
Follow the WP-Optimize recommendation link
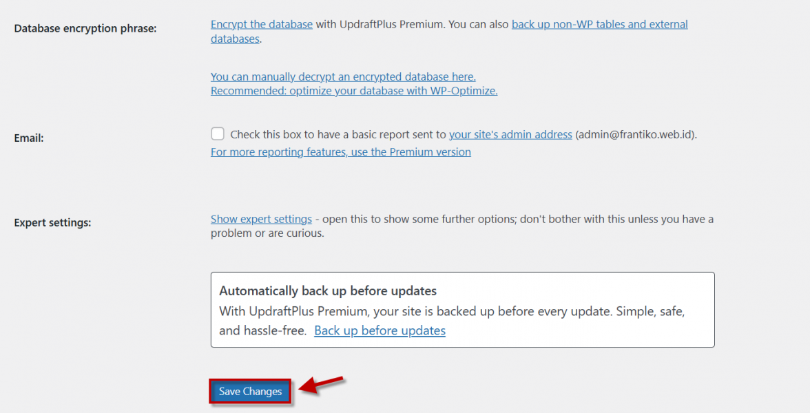click(354, 91)
